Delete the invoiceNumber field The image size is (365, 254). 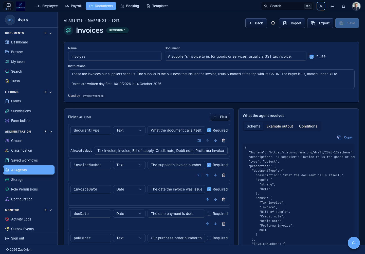224,175
